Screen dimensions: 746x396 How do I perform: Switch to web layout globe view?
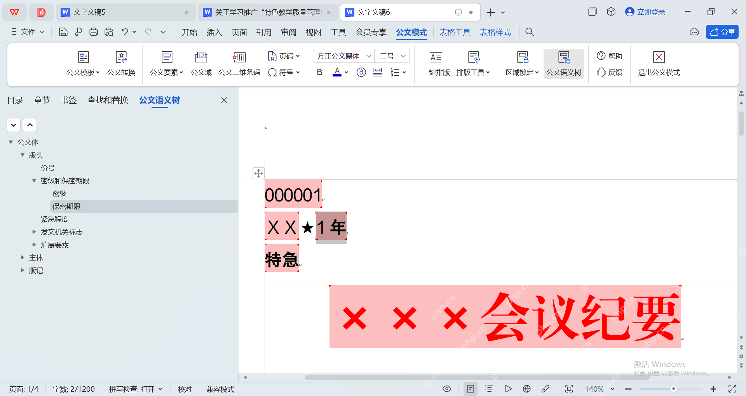(527, 389)
